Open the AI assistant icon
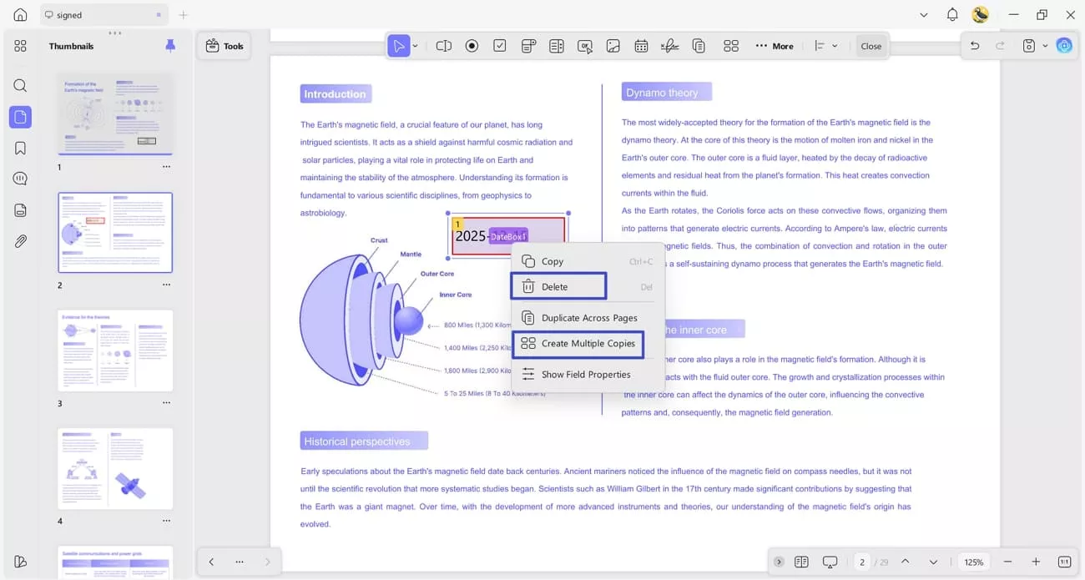Viewport: 1085px width, 580px height. click(1064, 46)
